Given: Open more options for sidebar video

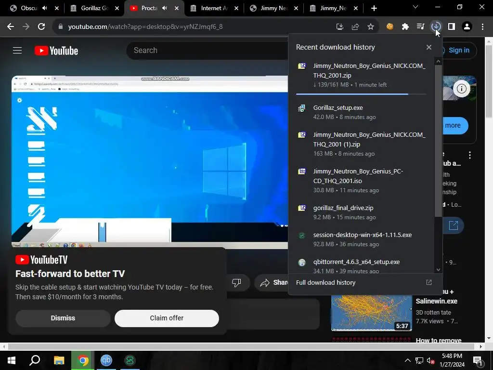Looking at the screenshot, I should click(x=470, y=155).
